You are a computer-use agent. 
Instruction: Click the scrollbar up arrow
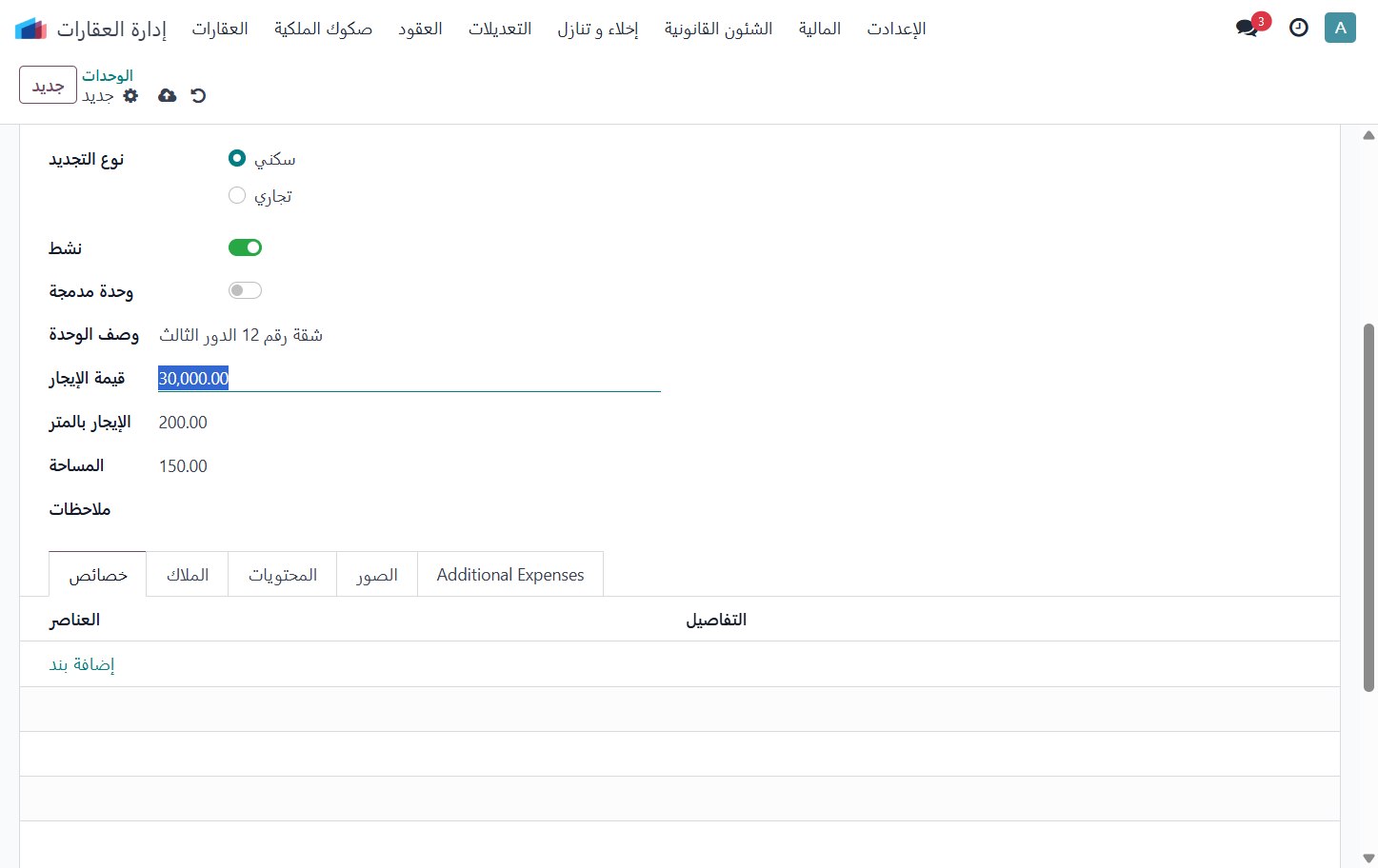[1368, 135]
